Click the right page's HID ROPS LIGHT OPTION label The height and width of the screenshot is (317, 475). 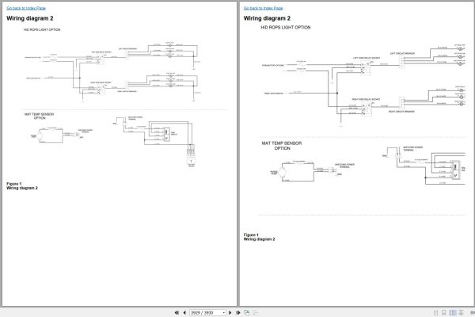pyautogui.click(x=286, y=27)
